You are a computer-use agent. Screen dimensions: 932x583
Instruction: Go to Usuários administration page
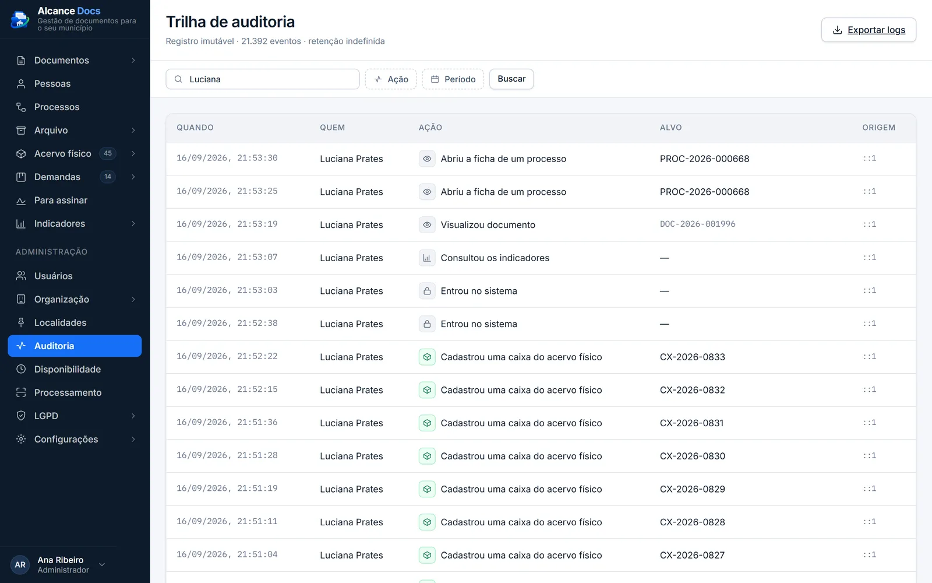pos(75,276)
